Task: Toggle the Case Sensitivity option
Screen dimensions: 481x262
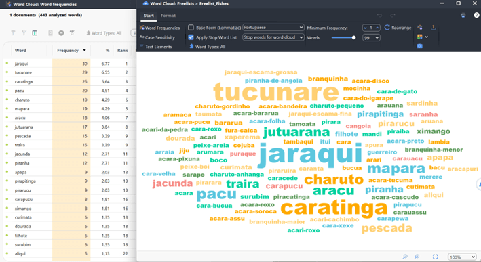Action: tap(157, 37)
